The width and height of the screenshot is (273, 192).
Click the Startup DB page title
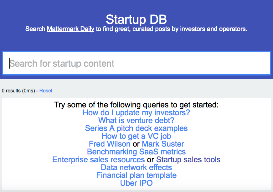click(x=136, y=19)
